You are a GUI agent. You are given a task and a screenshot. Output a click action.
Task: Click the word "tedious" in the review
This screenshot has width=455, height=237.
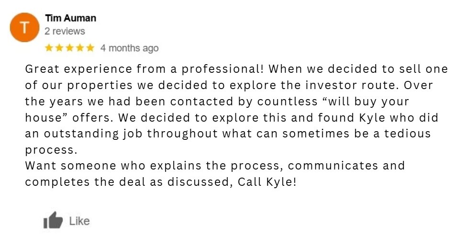tap(408, 134)
